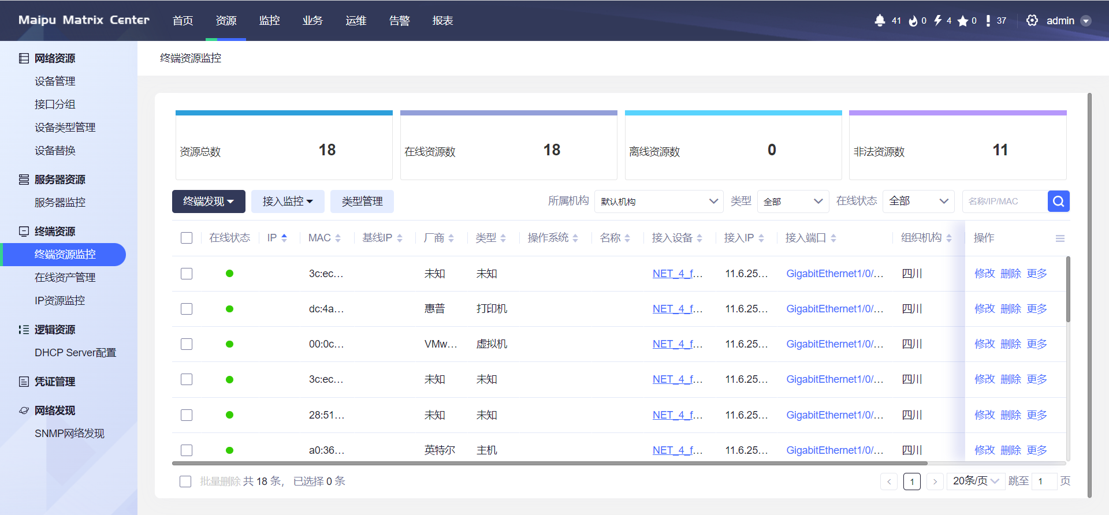
Task: Click the flame critical alarm icon
Action: pos(913,21)
